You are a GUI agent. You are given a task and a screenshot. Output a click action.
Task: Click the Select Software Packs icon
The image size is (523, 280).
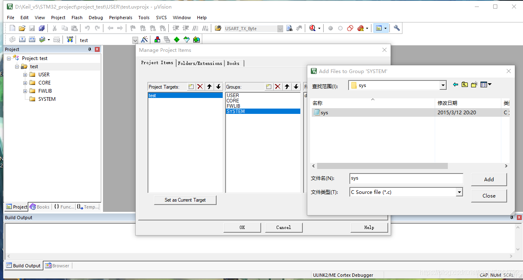click(x=186, y=40)
